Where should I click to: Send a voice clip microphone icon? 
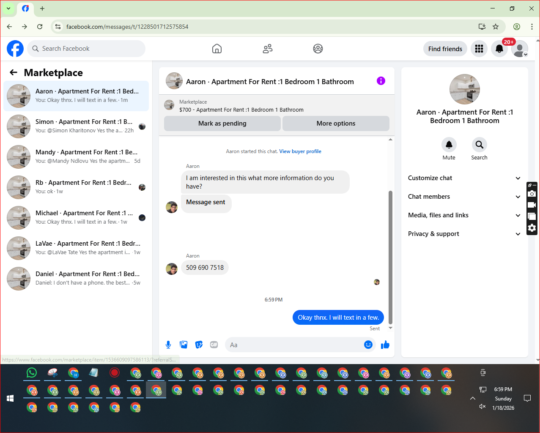tap(168, 345)
